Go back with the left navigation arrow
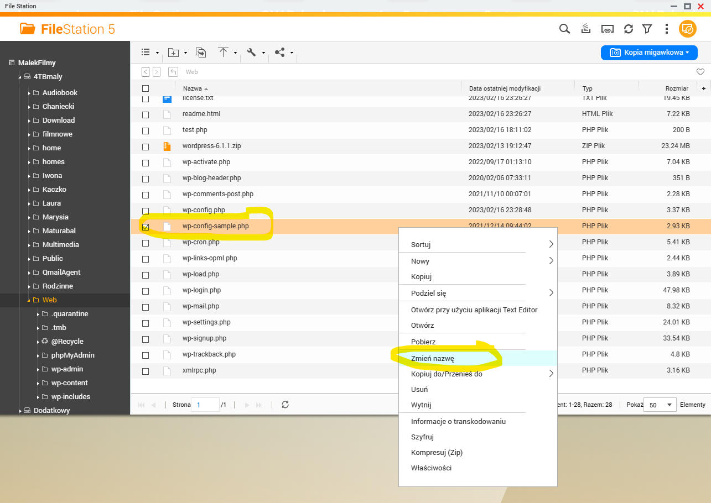Viewport: 711px width, 503px height. pos(146,72)
